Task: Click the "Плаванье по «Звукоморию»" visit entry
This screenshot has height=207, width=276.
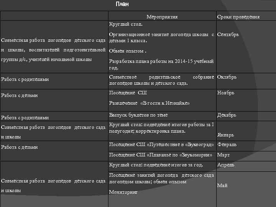Action: [x=161, y=155]
